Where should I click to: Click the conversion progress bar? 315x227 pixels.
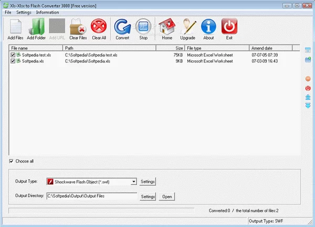[x=101, y=211]
